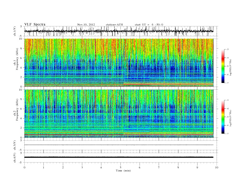Screen dimensions: 244x188
Task: Click the flat ch.3 voltage trace
Action: click(x=119, y=145)
